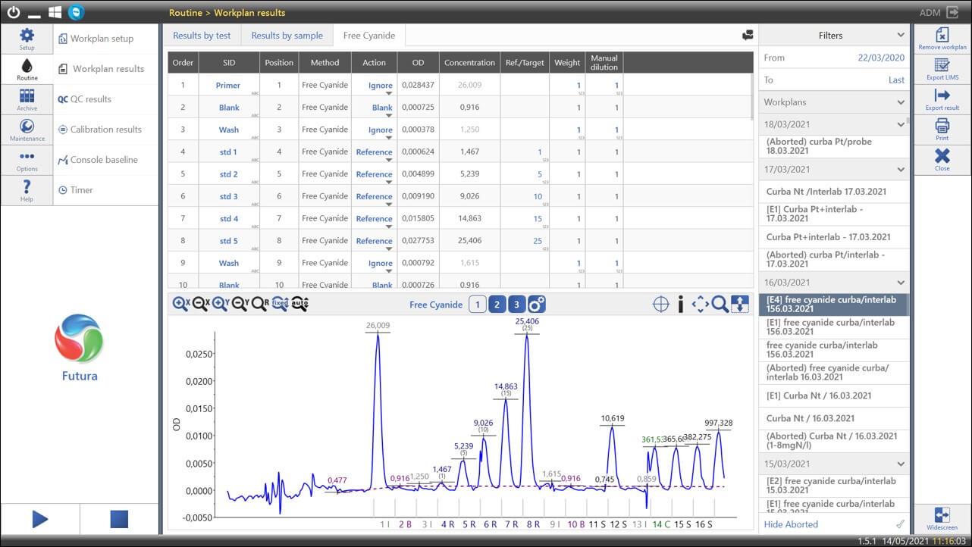Image resolution: width=972 pixels, height=547 pixels.
Task: Open the Archive section
Action: [27, 99]
